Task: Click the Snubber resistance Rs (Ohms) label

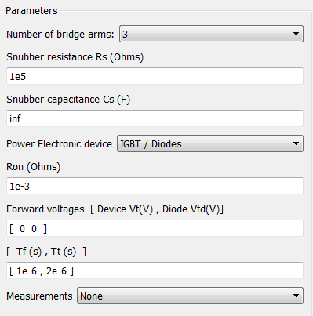Action: click(x=75, y=57)
